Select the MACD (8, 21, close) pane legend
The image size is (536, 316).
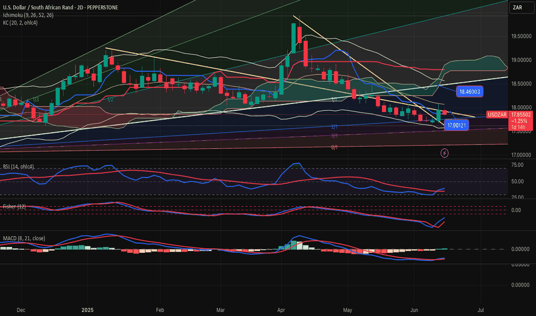24,238
